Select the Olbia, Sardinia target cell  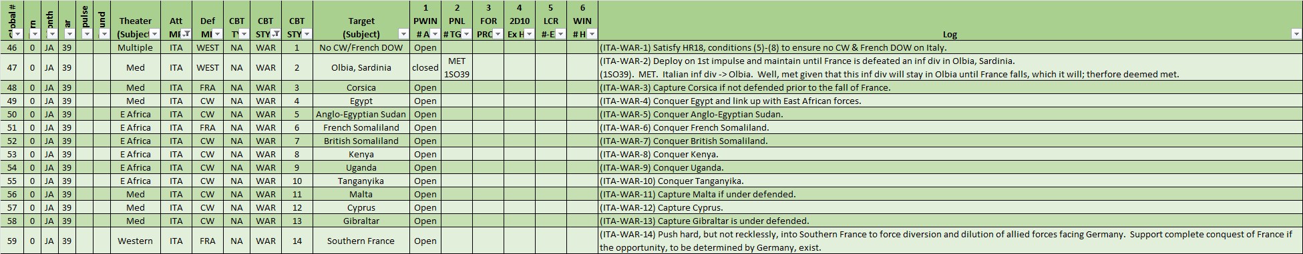pyautogui.click(x=361, y=67)
